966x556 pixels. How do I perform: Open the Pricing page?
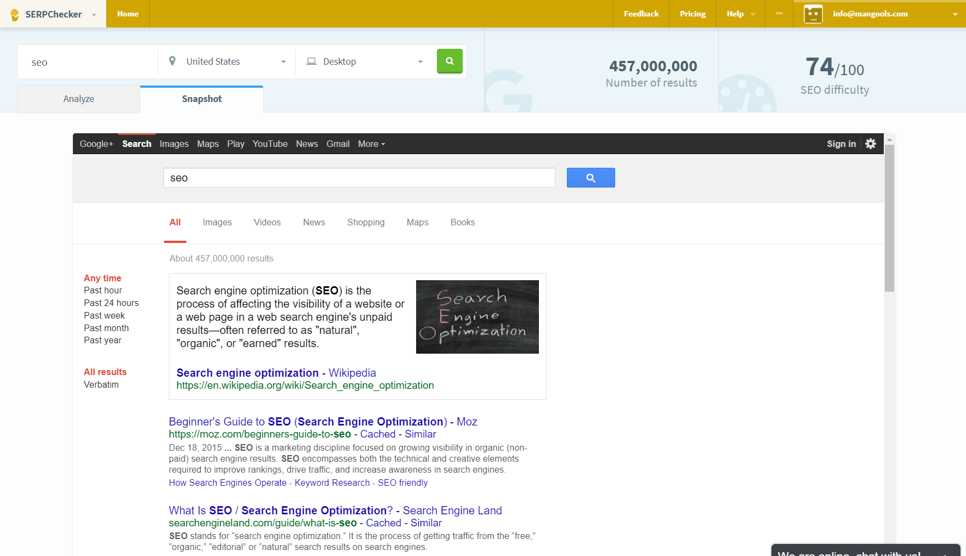pyautogui.click(x=692, y=14)
